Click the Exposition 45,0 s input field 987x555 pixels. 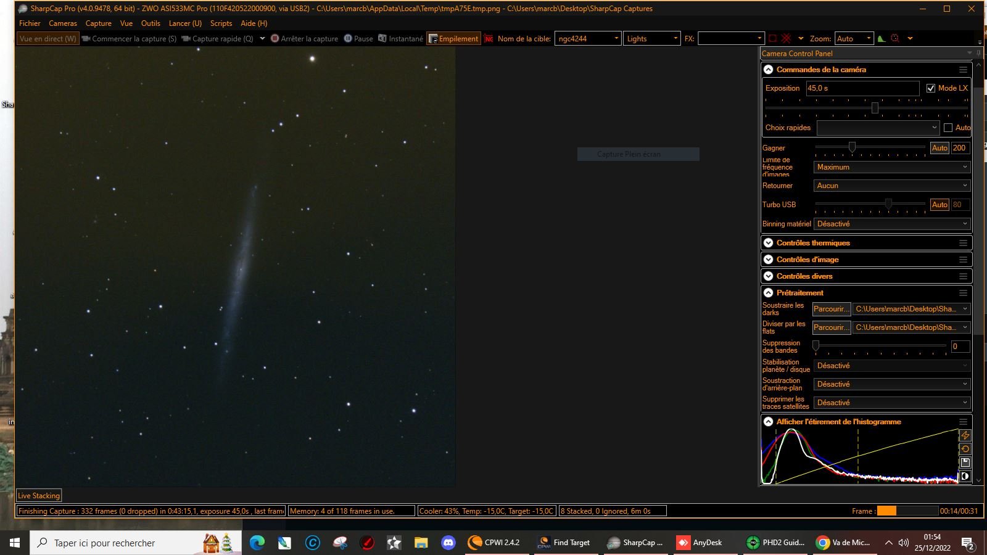[862, 88]
